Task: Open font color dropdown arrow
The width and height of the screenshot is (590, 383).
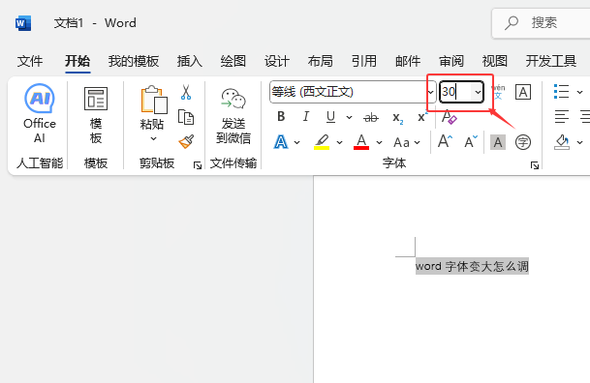Action: pos(379,143)
